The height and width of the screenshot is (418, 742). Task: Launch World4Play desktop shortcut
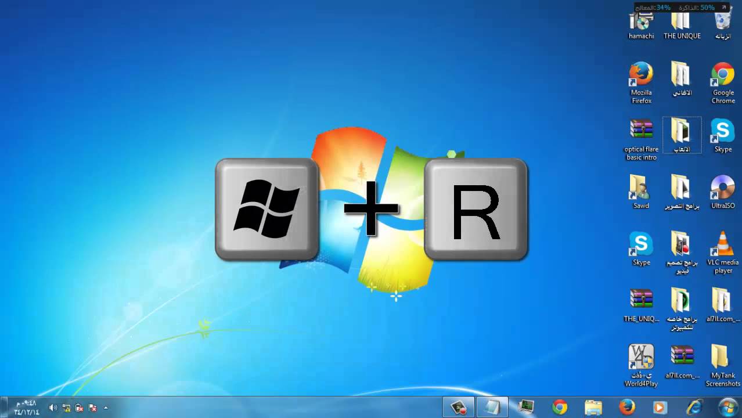coord(641,366)
